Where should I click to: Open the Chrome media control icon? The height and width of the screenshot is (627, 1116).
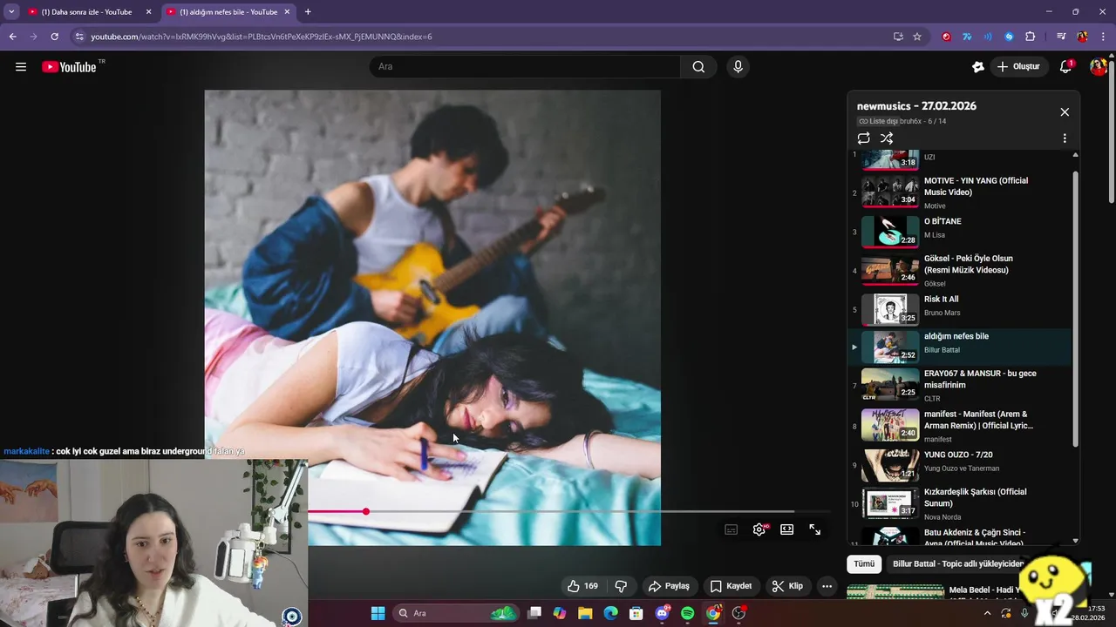[1061, 37]
